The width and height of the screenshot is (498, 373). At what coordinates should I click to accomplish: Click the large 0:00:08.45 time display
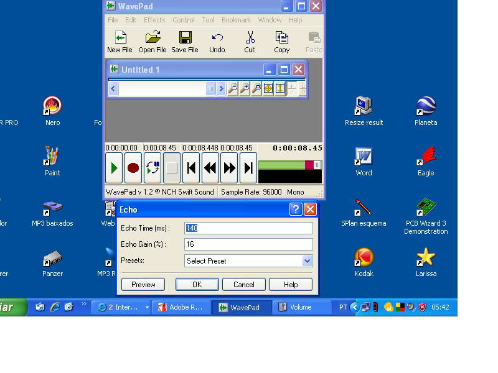(x=298, y=148)
